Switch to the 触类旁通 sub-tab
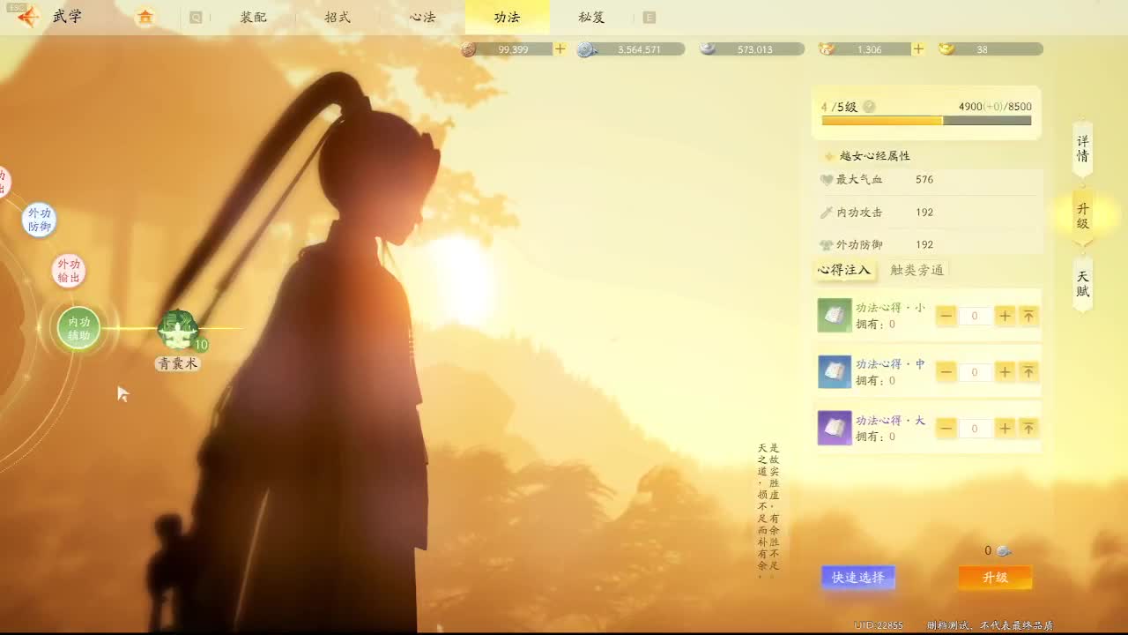The height and width of the screenshot is (635, 1128). 917,270
